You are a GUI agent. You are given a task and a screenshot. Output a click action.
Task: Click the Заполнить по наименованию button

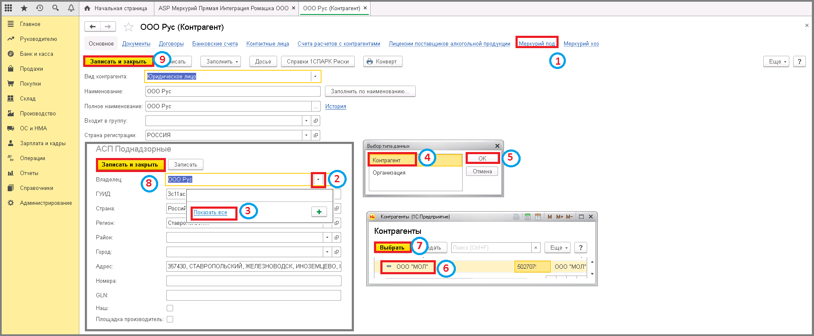[370, 91]
